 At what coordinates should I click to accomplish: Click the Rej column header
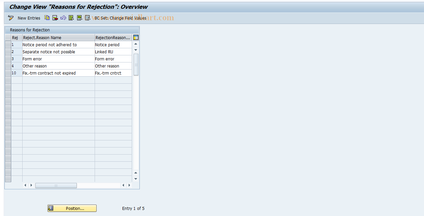pyautogui.click(x=17, y=37)
